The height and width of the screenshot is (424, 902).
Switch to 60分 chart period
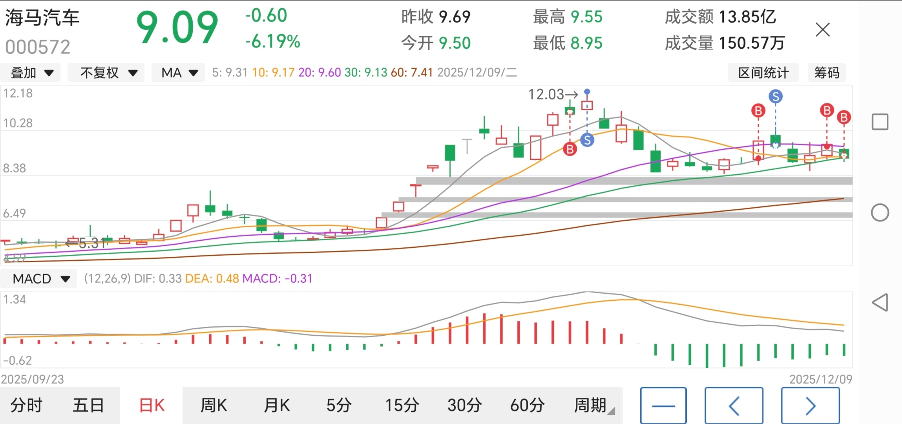pyautogui.click(x=527, y=406)
